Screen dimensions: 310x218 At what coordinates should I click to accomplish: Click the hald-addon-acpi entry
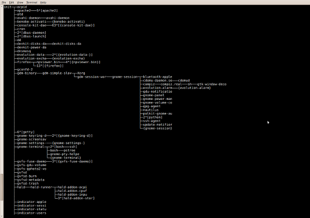coord(72,187)
